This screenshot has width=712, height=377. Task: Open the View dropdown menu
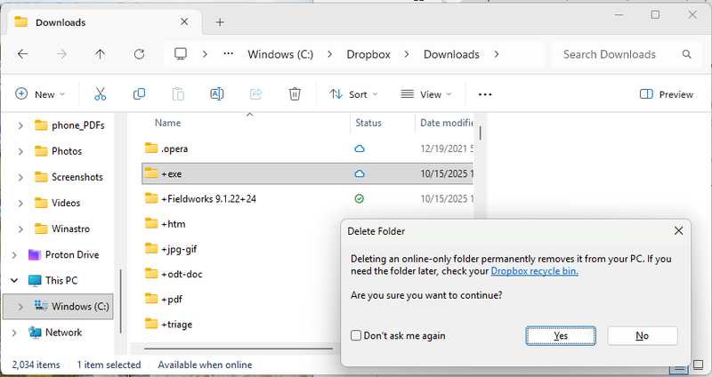[x=425, y=94]
